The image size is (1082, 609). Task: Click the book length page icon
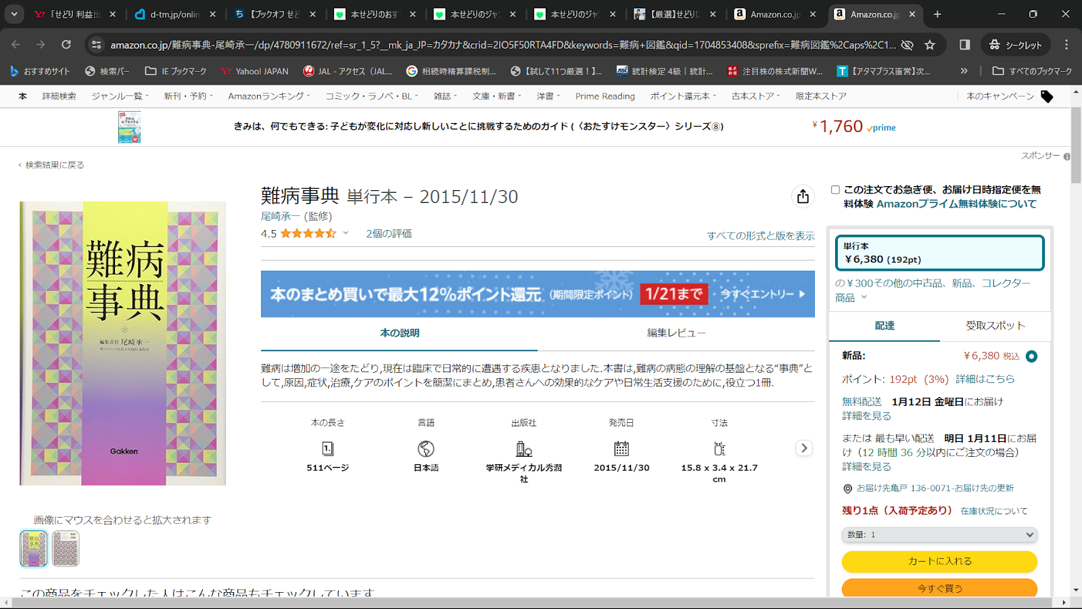(328, 449)
